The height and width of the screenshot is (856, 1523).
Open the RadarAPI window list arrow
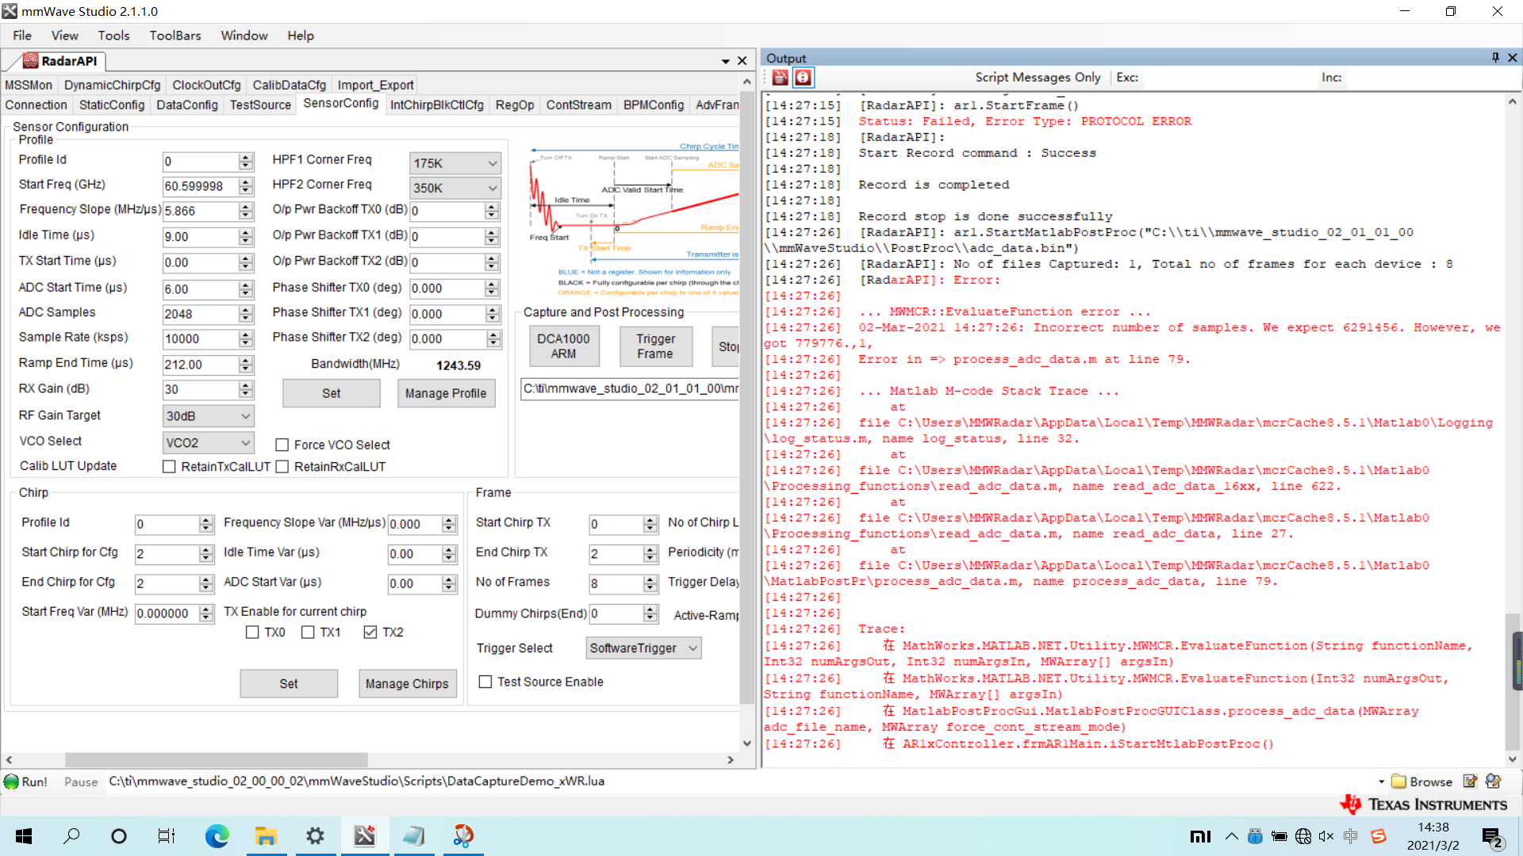(x=725, y=61)
